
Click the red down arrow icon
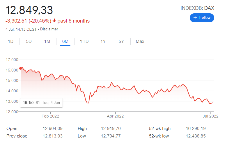[x=54, y=21]
